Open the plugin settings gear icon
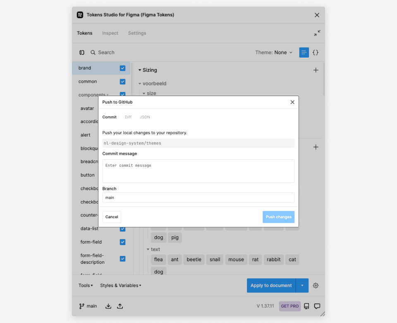The height and width of the screenshot is (323, 397). [x=316, y=285]
